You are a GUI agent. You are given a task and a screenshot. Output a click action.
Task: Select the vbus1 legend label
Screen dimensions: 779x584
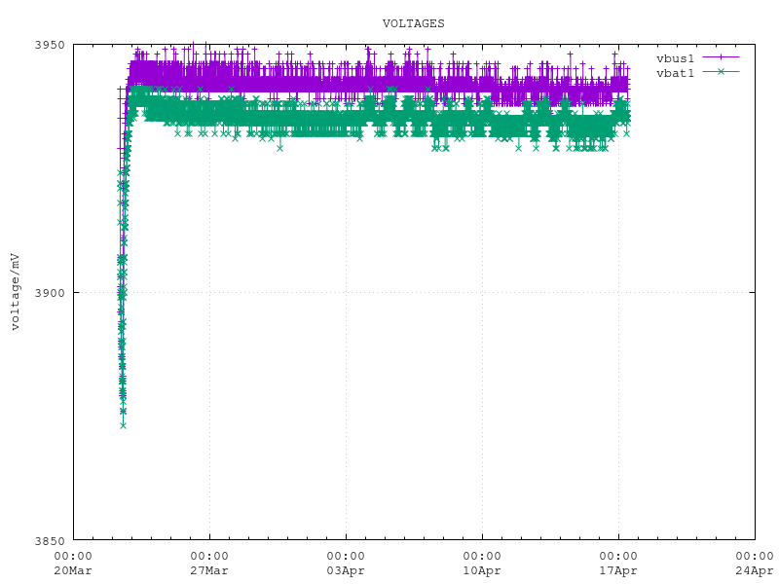tap(675, 58)
